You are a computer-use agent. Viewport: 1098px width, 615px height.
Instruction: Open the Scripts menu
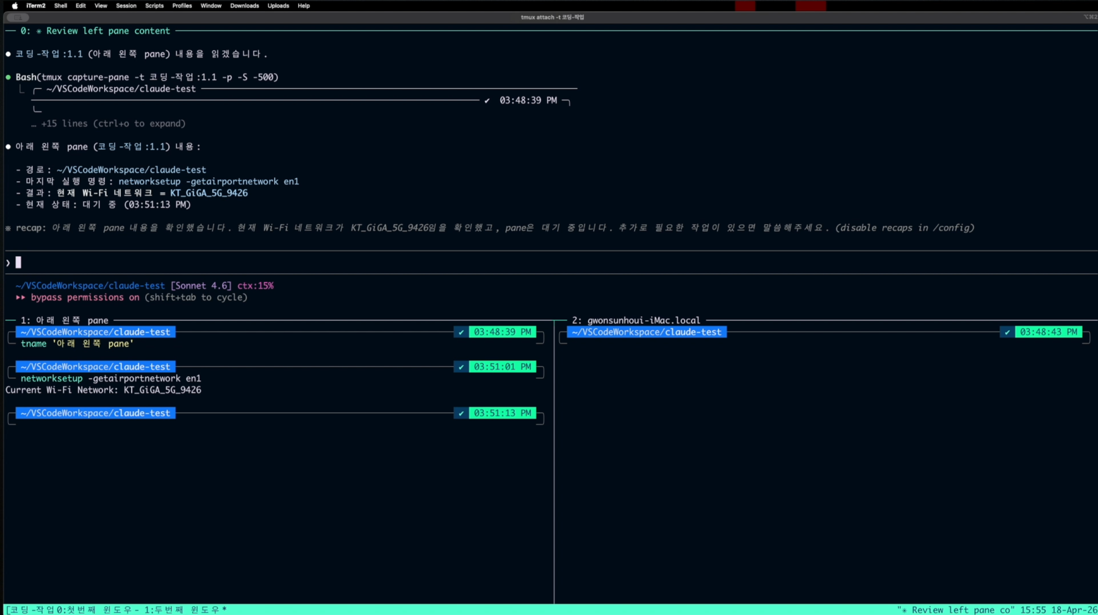tap(154, 5)
